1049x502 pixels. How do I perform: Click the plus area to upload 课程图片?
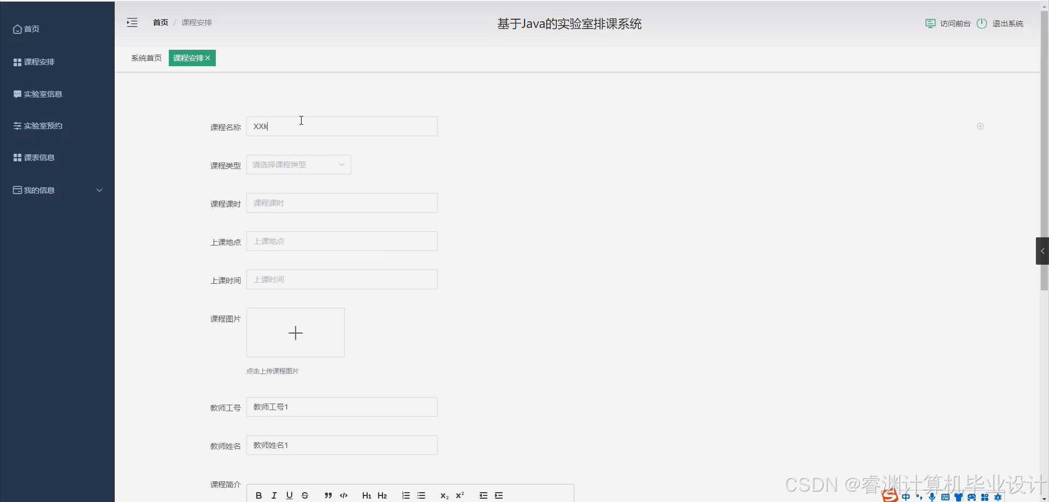point(295,332)
